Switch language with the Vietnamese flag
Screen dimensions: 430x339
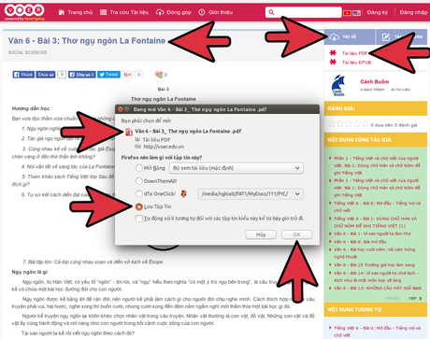point(347,13)
